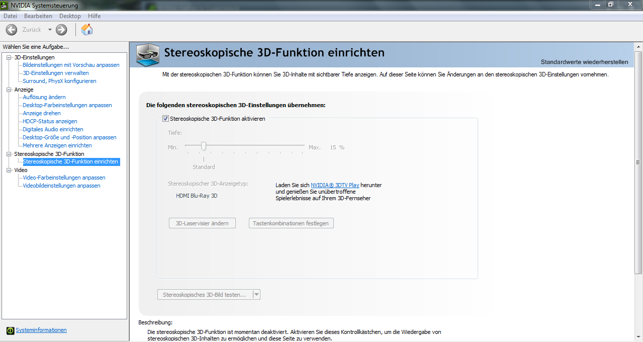Collapse the Anzeige tree node

pyautogui.click(x=9, y=90)
